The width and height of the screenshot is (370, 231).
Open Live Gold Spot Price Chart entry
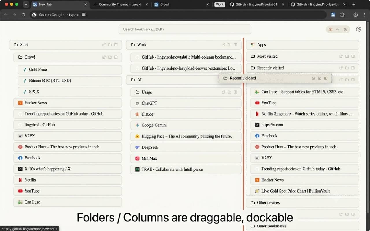[x=305, y=191]
